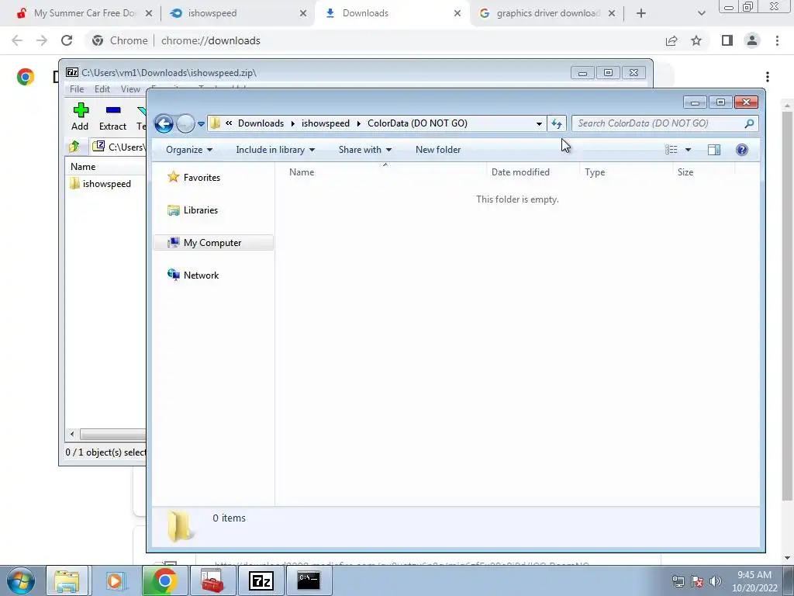Click the magnifier icon in Explorer search box
Image resolution: width=794 pixels, height=596 pixels.
750,123
